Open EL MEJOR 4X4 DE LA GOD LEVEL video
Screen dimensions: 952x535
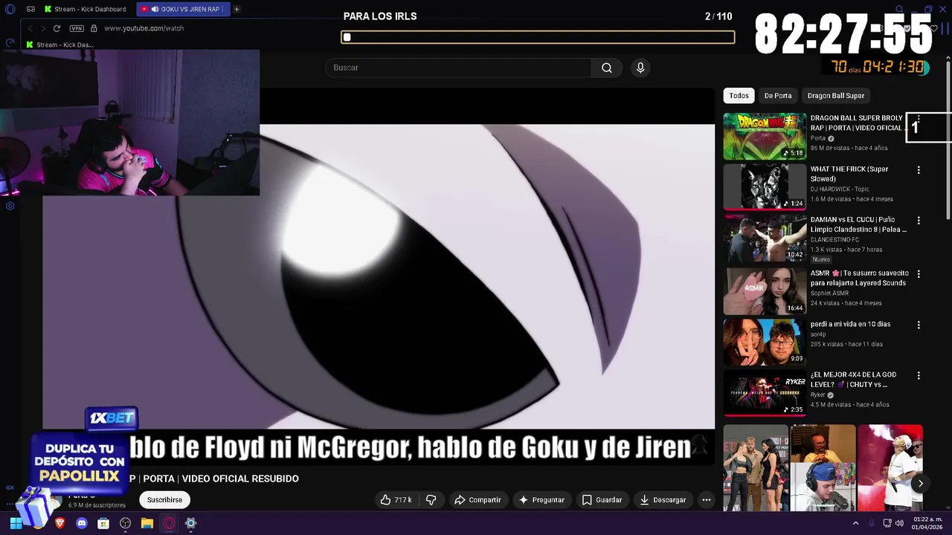tap(853, 380)
